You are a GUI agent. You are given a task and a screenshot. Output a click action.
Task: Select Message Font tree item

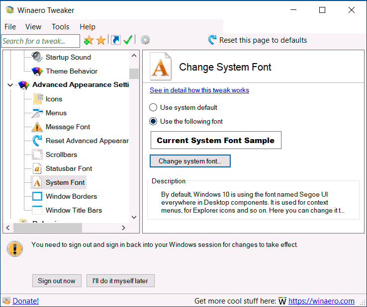(68, 127)
